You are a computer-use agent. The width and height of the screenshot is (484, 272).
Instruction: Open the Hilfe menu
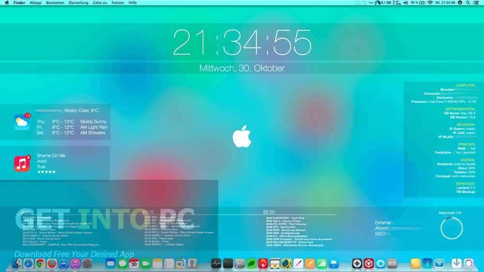click(x=133, y=2)
